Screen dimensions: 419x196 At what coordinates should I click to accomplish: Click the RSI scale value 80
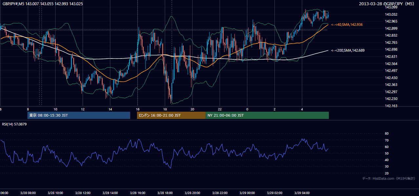pyautogui.click(x=387, y=134)
